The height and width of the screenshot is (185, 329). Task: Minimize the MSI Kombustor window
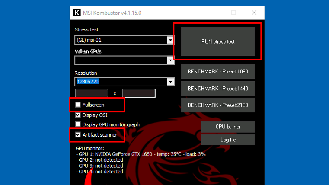[214, 13]
